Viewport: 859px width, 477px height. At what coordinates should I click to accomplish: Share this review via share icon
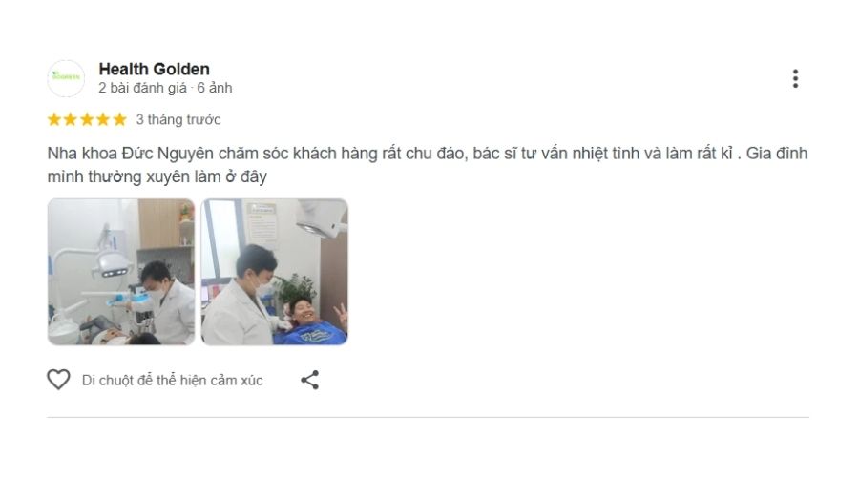(309, 380)
